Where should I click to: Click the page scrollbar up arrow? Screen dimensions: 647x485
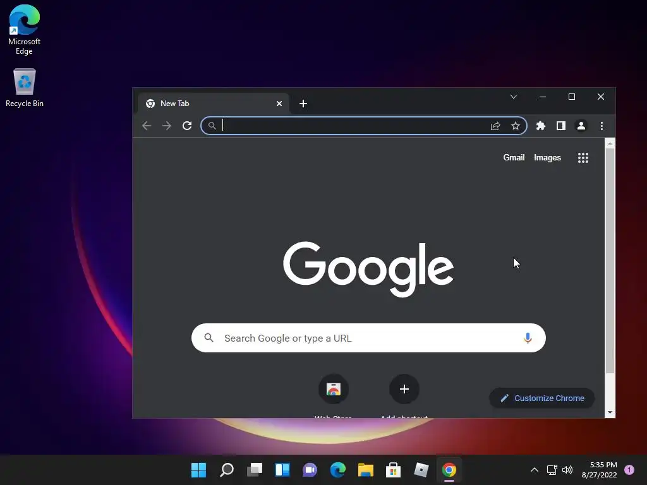pyautogui.click(x=610, y=143)
